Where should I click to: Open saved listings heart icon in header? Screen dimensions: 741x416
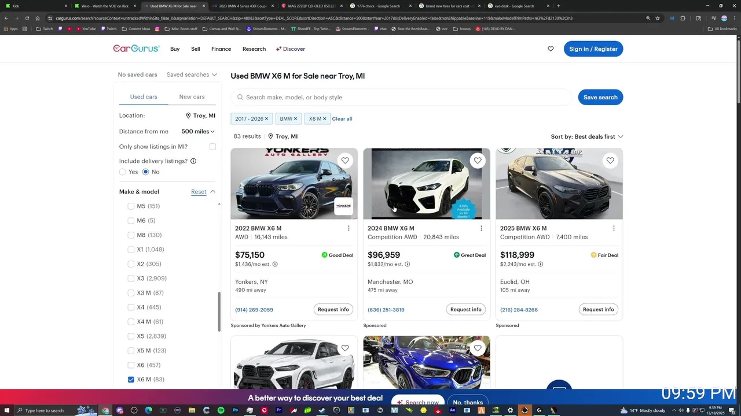(551, 49)
